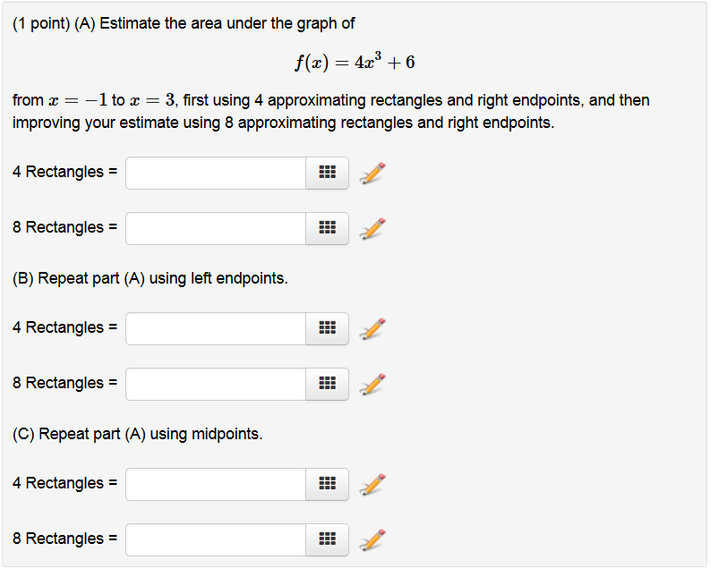Open the keypad for part C 4 Rectangles
Screen dimensions: 727x577
coord(327,484)
